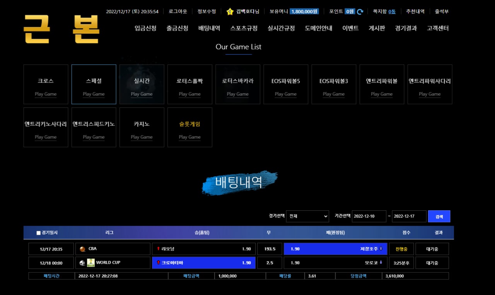
Task: Click the gold star level badge
Action: [x=230, y=12]
